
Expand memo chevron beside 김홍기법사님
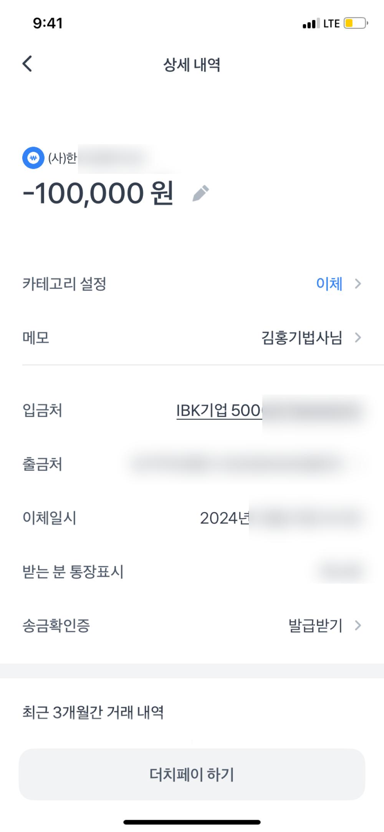[x=358, y=338]
